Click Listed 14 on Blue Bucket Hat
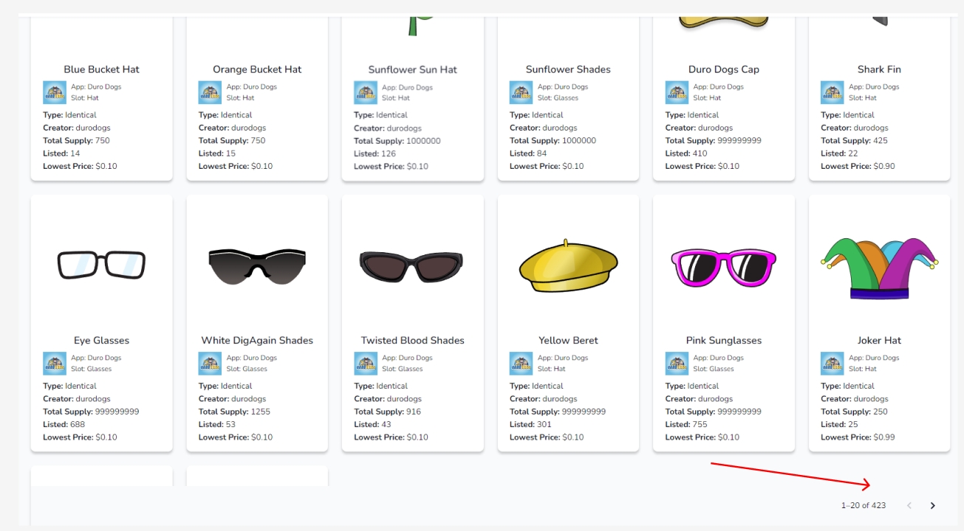964x531 pixels. [61, 153]
